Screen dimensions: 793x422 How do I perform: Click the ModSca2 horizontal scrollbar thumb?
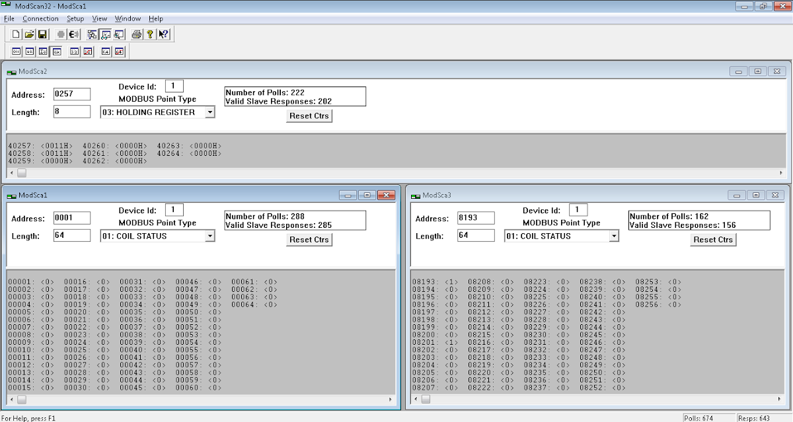pos(22,173)
